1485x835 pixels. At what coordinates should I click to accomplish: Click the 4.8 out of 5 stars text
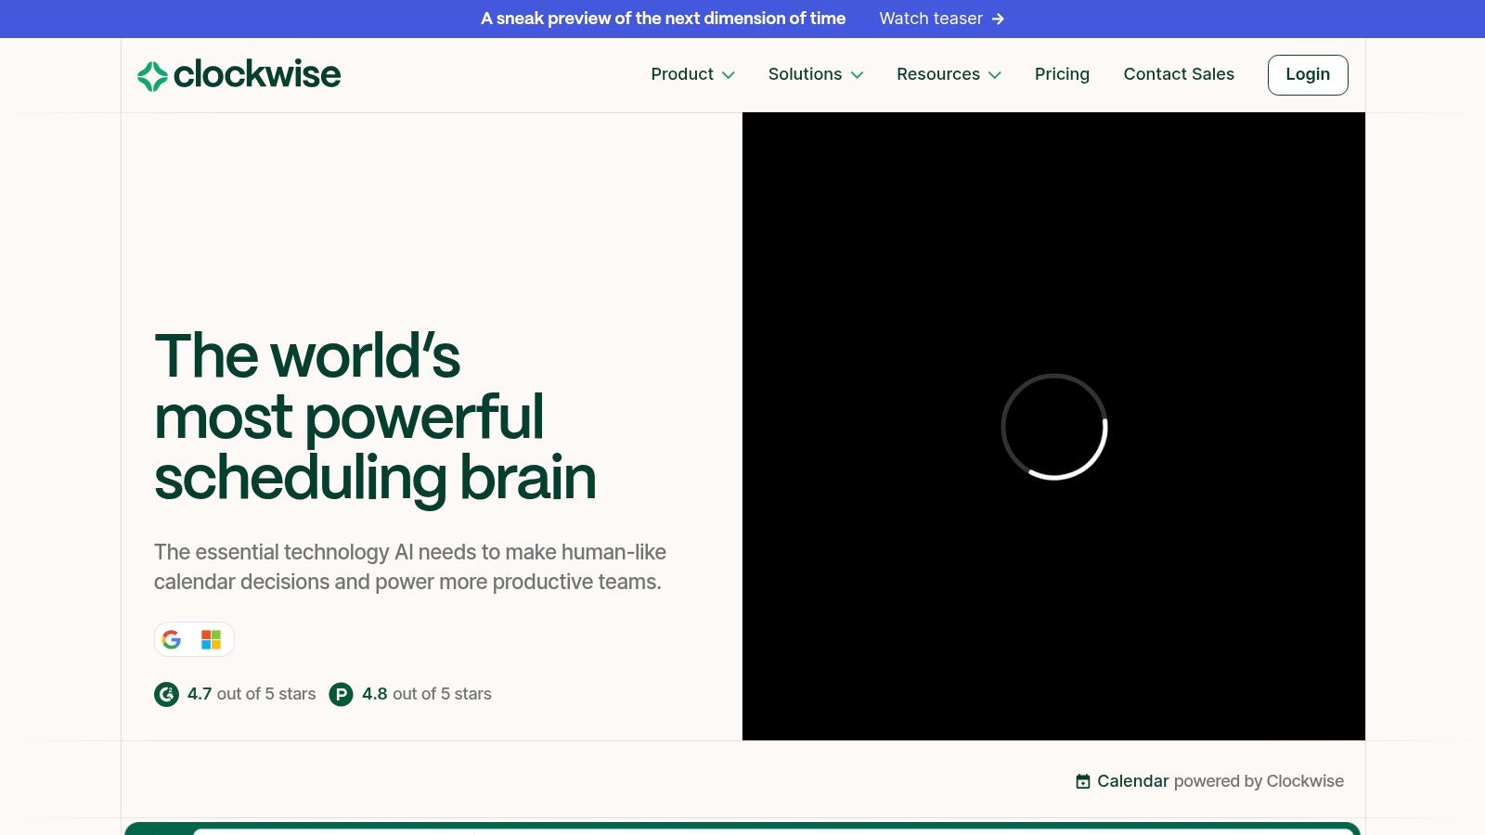427,694
